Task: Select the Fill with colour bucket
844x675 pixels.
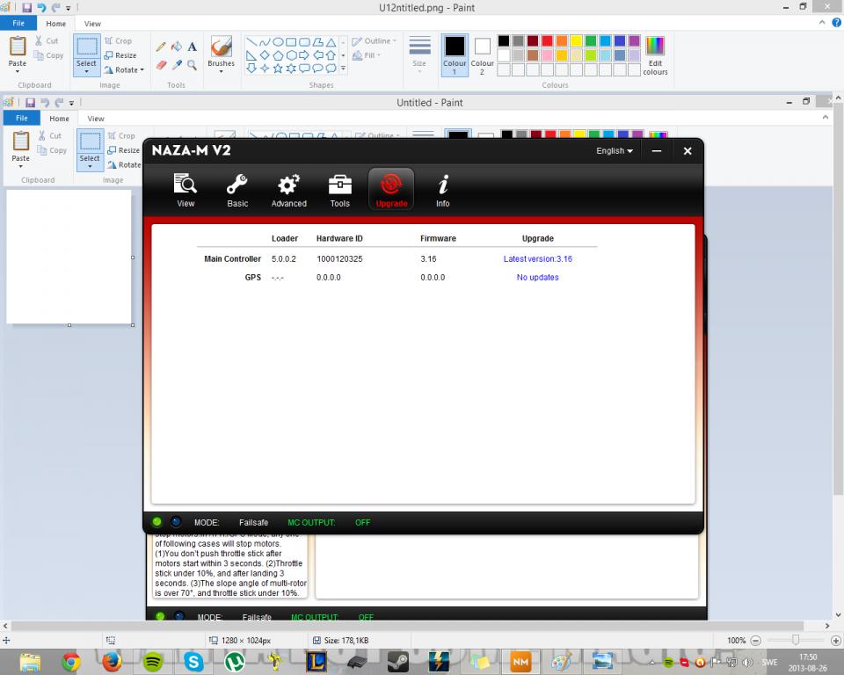Action: click(x=177, y=47)
